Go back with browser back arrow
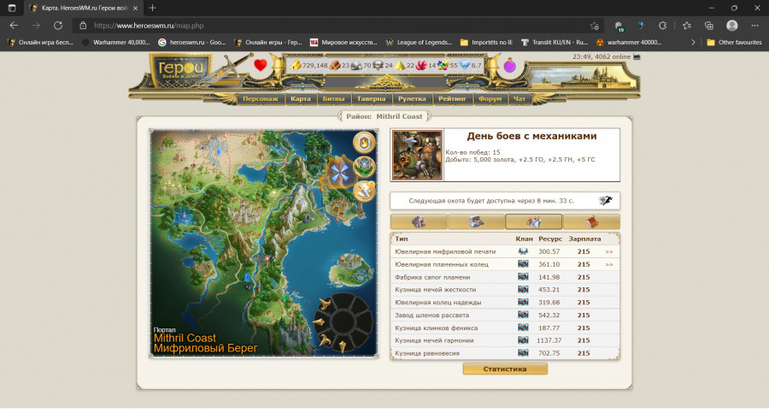Viewport: 769px width, 413px height. coord(14,26)
